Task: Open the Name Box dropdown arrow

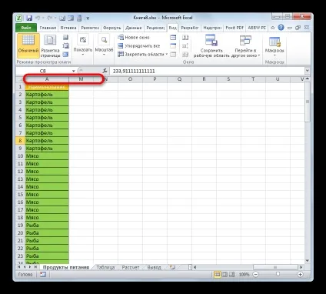Action: (74, 71)
